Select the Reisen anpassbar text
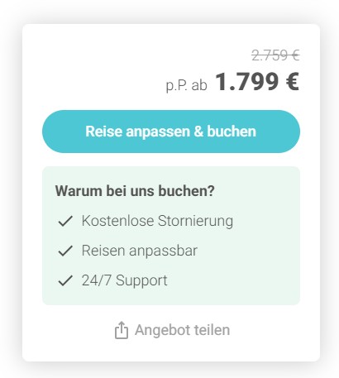 pos(140,251)
